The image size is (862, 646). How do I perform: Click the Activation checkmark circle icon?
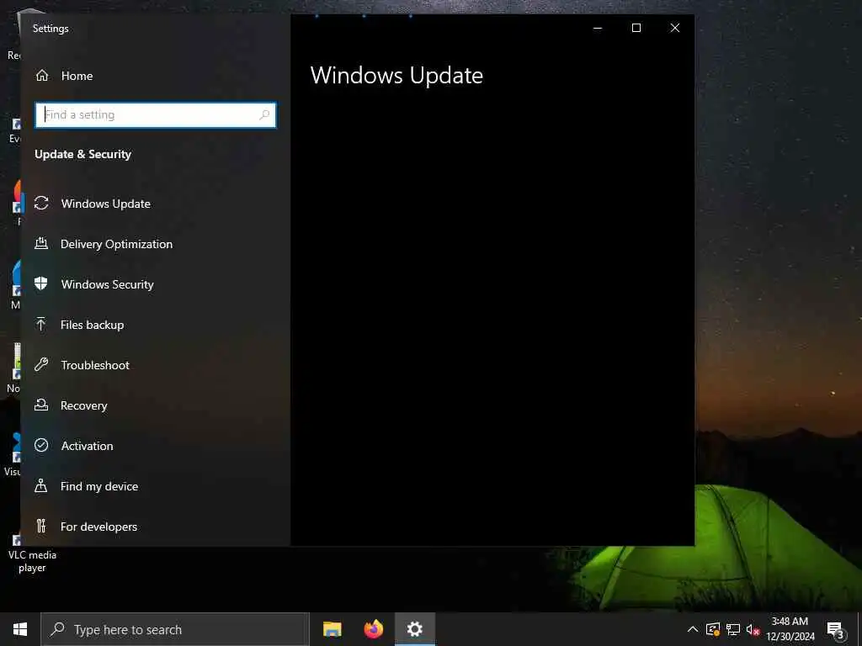41,445
